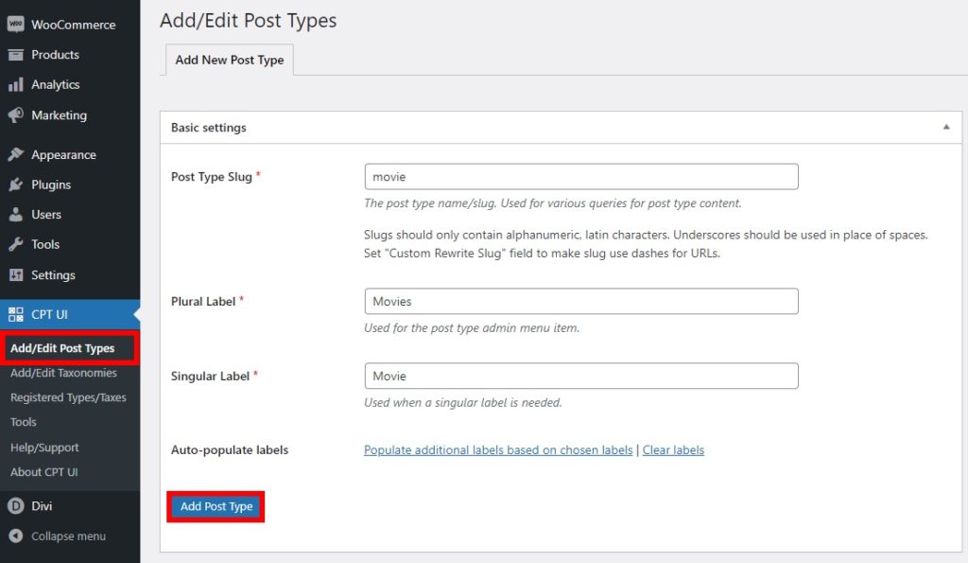This screenshot has height=563, width=968.
Task: Click the Users person icon
Action: pyautogui.click(x=15, y=215)
